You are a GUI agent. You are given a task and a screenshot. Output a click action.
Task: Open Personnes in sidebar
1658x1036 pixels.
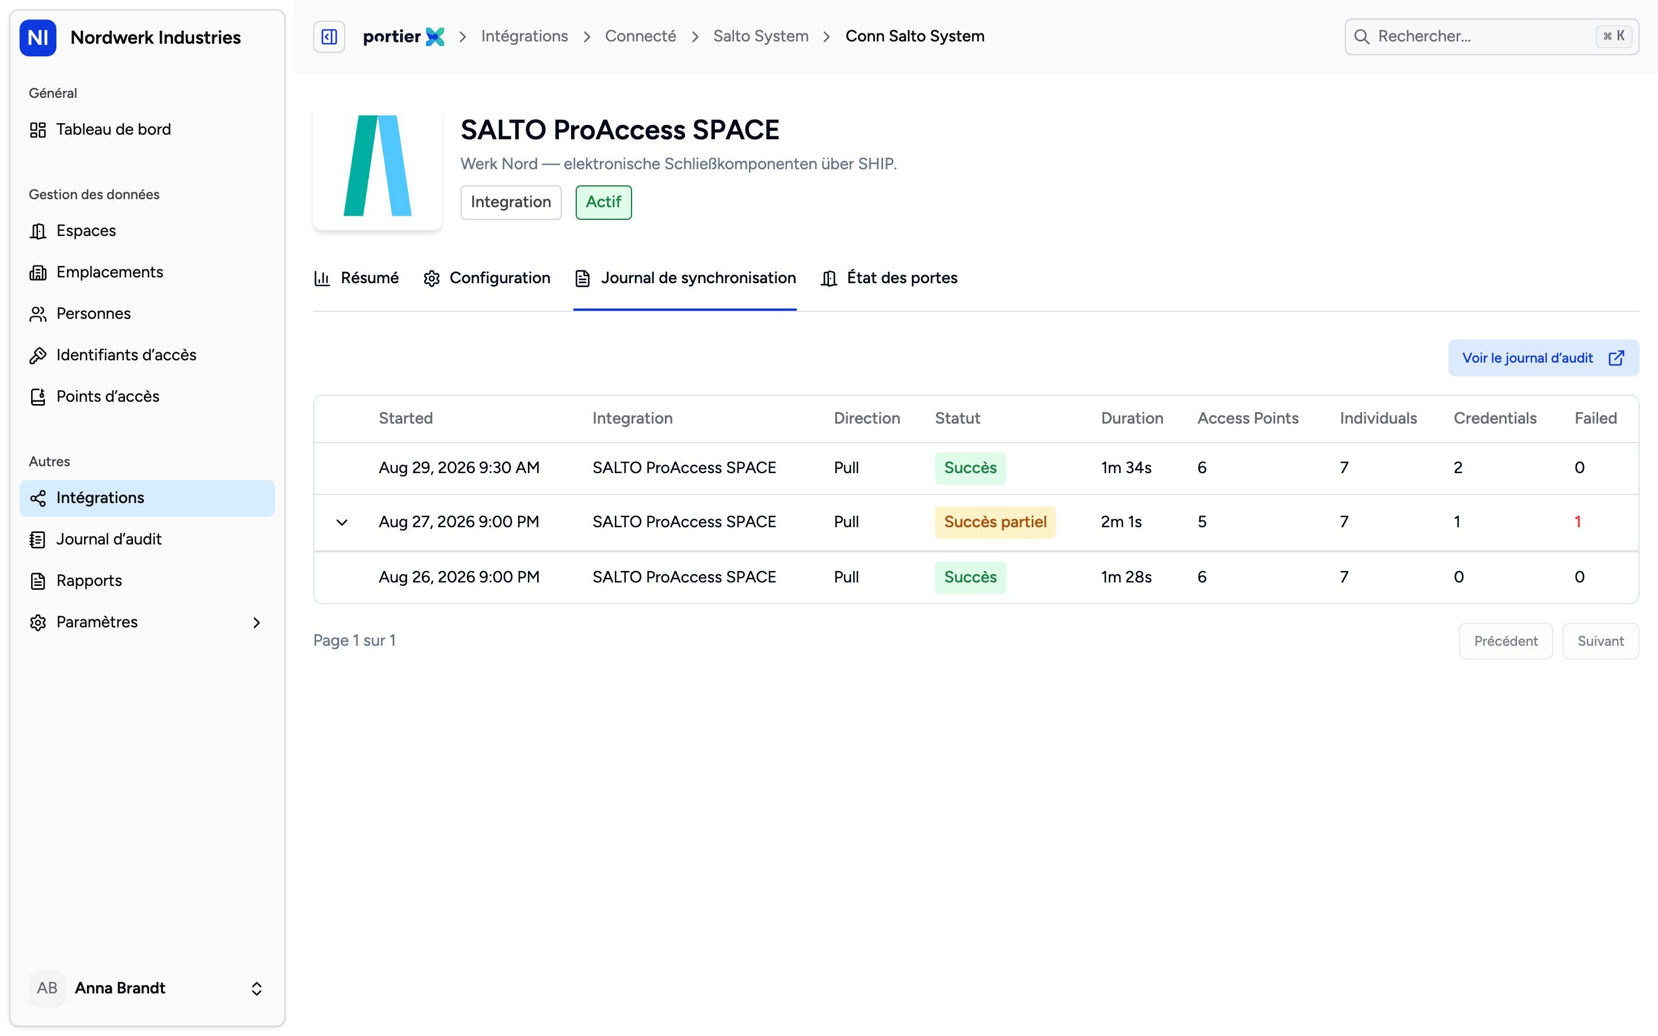[x=147, y=314]
